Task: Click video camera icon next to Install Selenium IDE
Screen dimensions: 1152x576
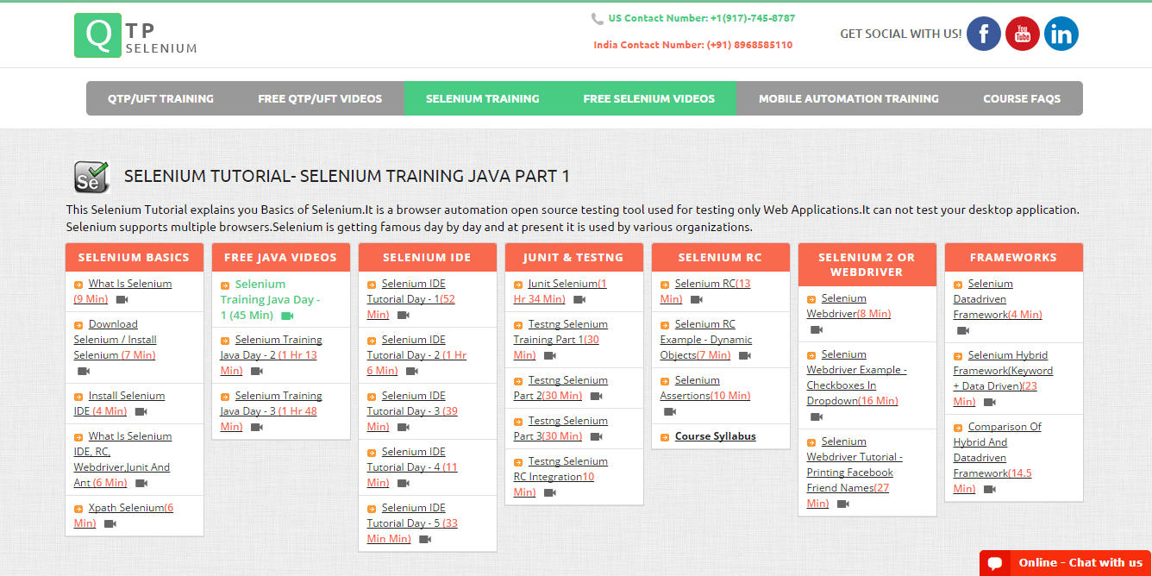Action: (x=141, y=411)
